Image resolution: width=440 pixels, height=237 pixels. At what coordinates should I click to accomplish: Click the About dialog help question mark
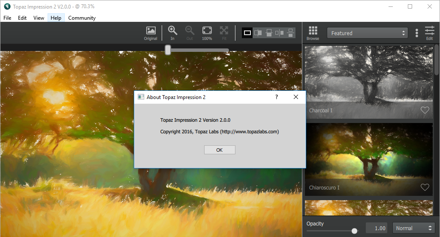pyautogui.click(x=276, y=97)
